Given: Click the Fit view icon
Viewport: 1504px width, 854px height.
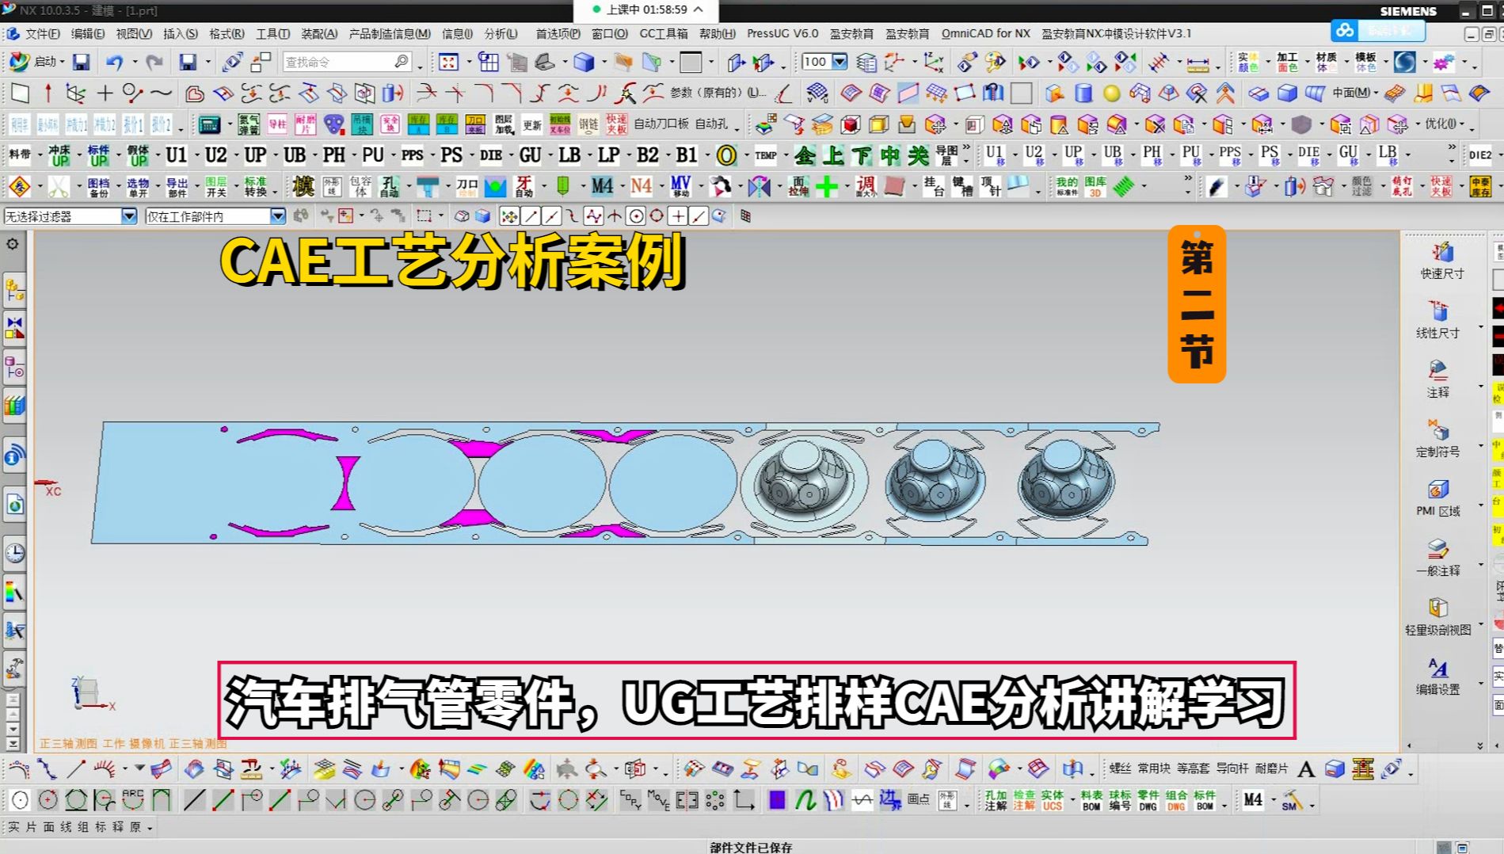Looking at the screenshot, I should [x=448, y=62].
